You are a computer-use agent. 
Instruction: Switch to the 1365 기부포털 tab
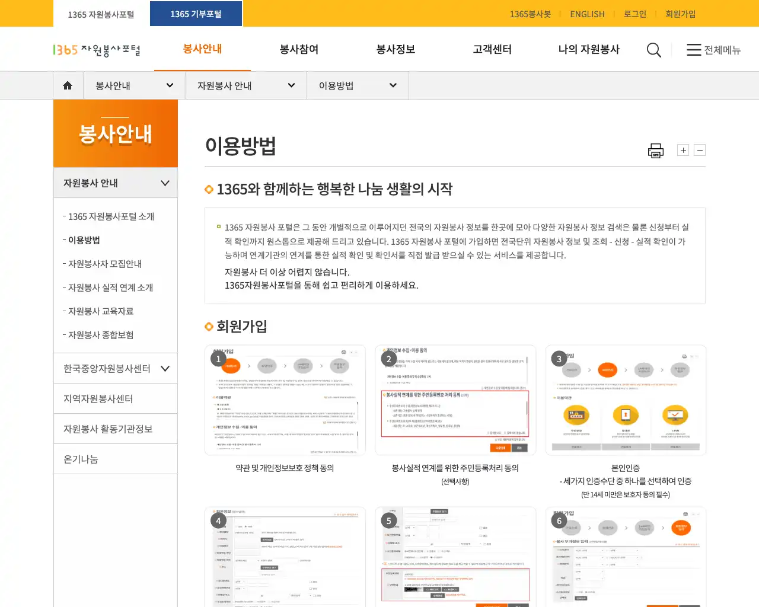point(196,13)
